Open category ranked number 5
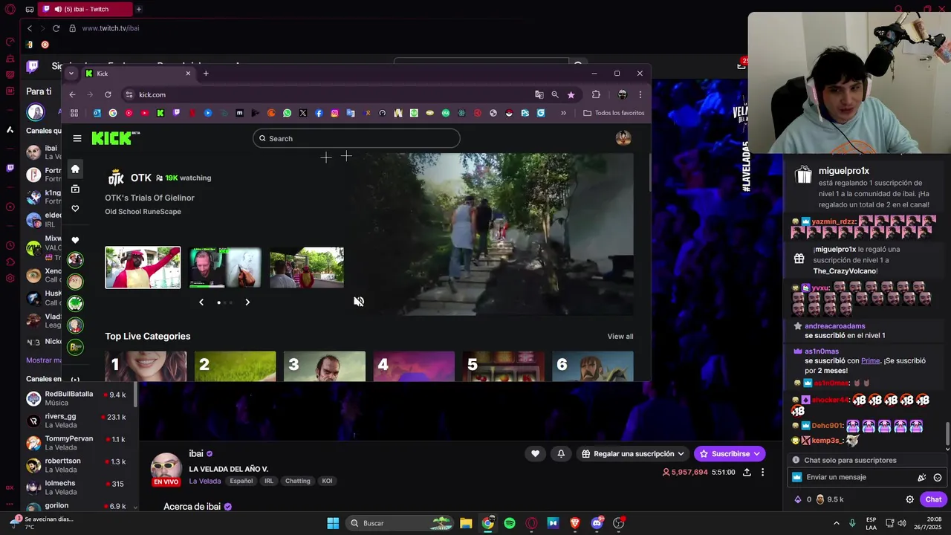The height and width of the screenshot is (535, 951). click(503, 366)
